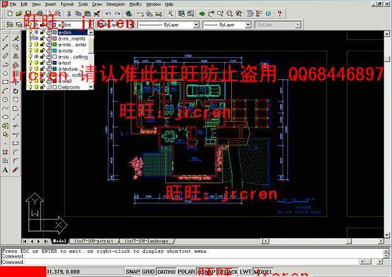Viewport: 392px width, 277px height.
Task: Click the cyan swatch of a-note layer
Action: tap(55, 51)
